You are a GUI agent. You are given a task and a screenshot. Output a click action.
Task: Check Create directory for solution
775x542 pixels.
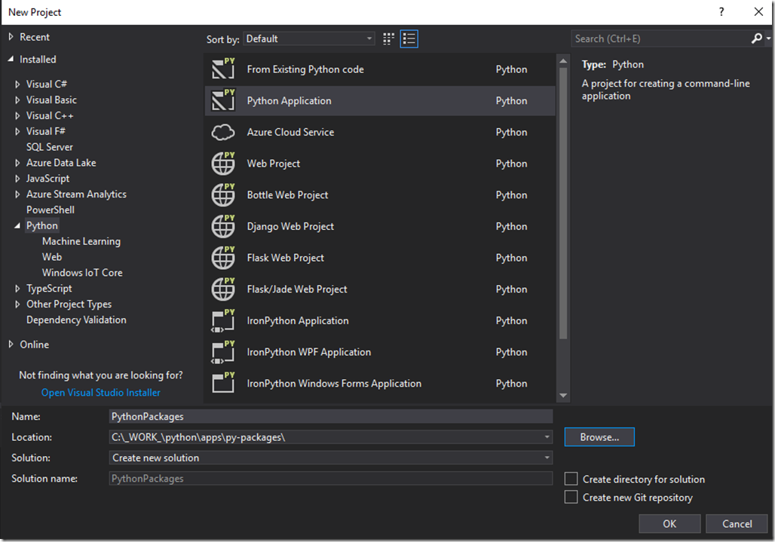[571, 479]
